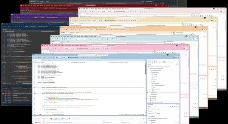Click the front editor's horizontal scrollbar thumb
The width and height of the screenshot is (228, 124).
point(58,114)
